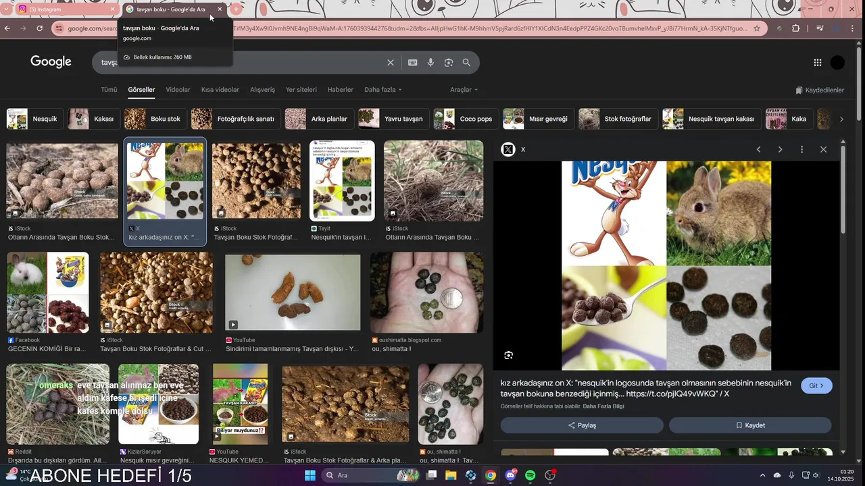
Task: Open the Google apps grid
Action: (818, 63)
